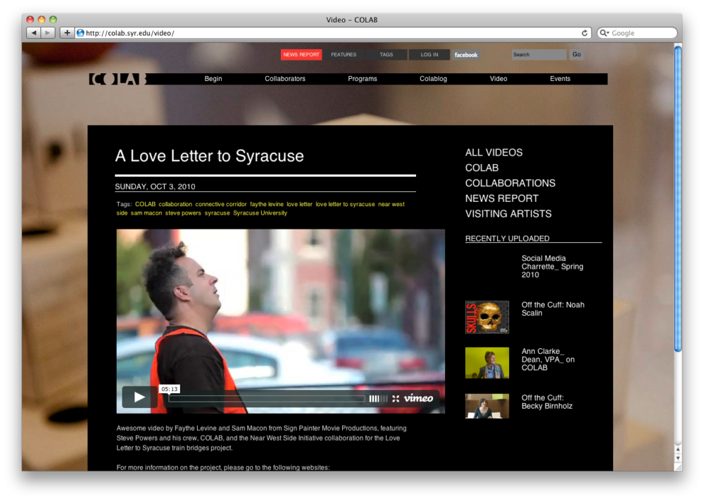Click the COLAB tag
Image resolution: width=704 pixels, height=501 pixels.
pos(145,204)
